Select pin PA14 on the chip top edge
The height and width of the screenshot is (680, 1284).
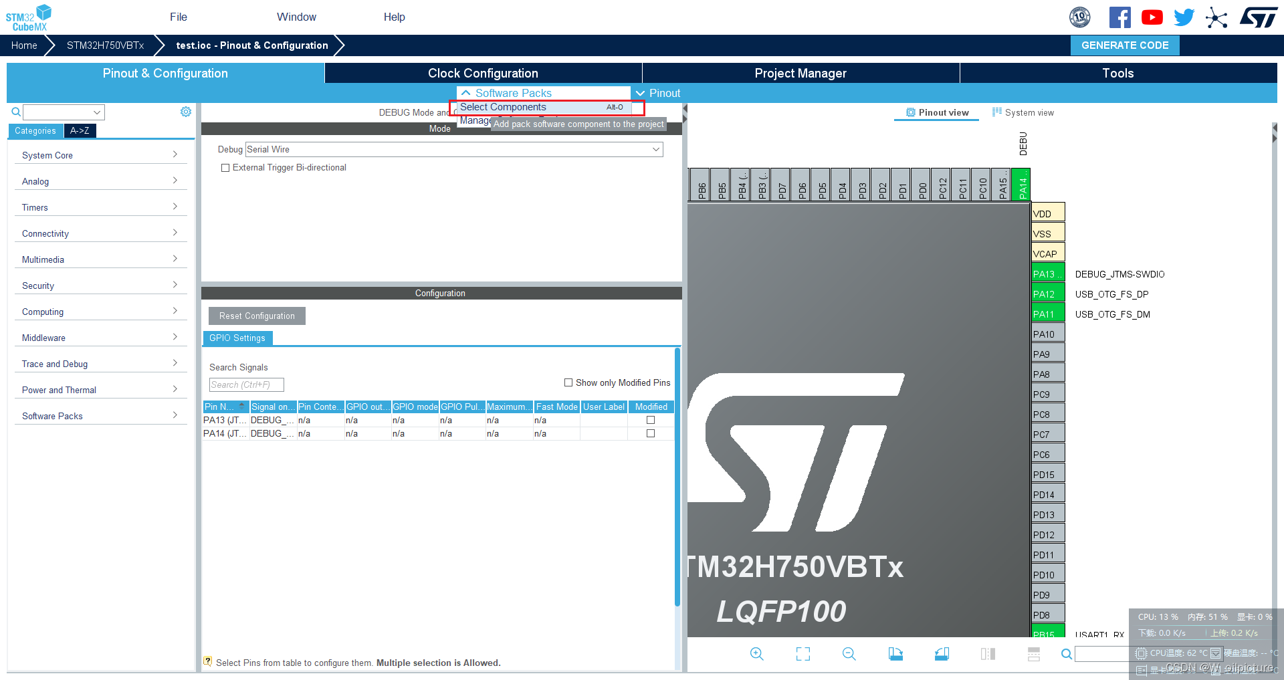[1021, 185]
